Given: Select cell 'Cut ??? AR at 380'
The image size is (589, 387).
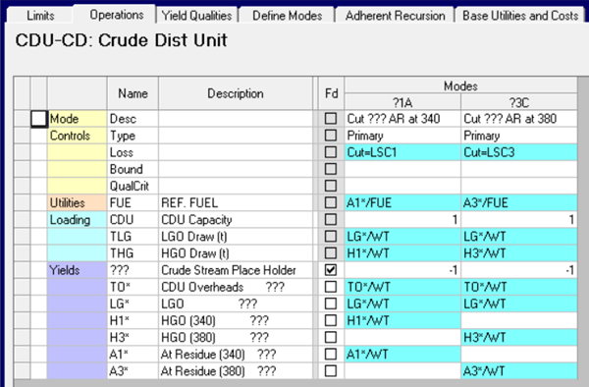Looking at the screenshot, I should point(519,119).
